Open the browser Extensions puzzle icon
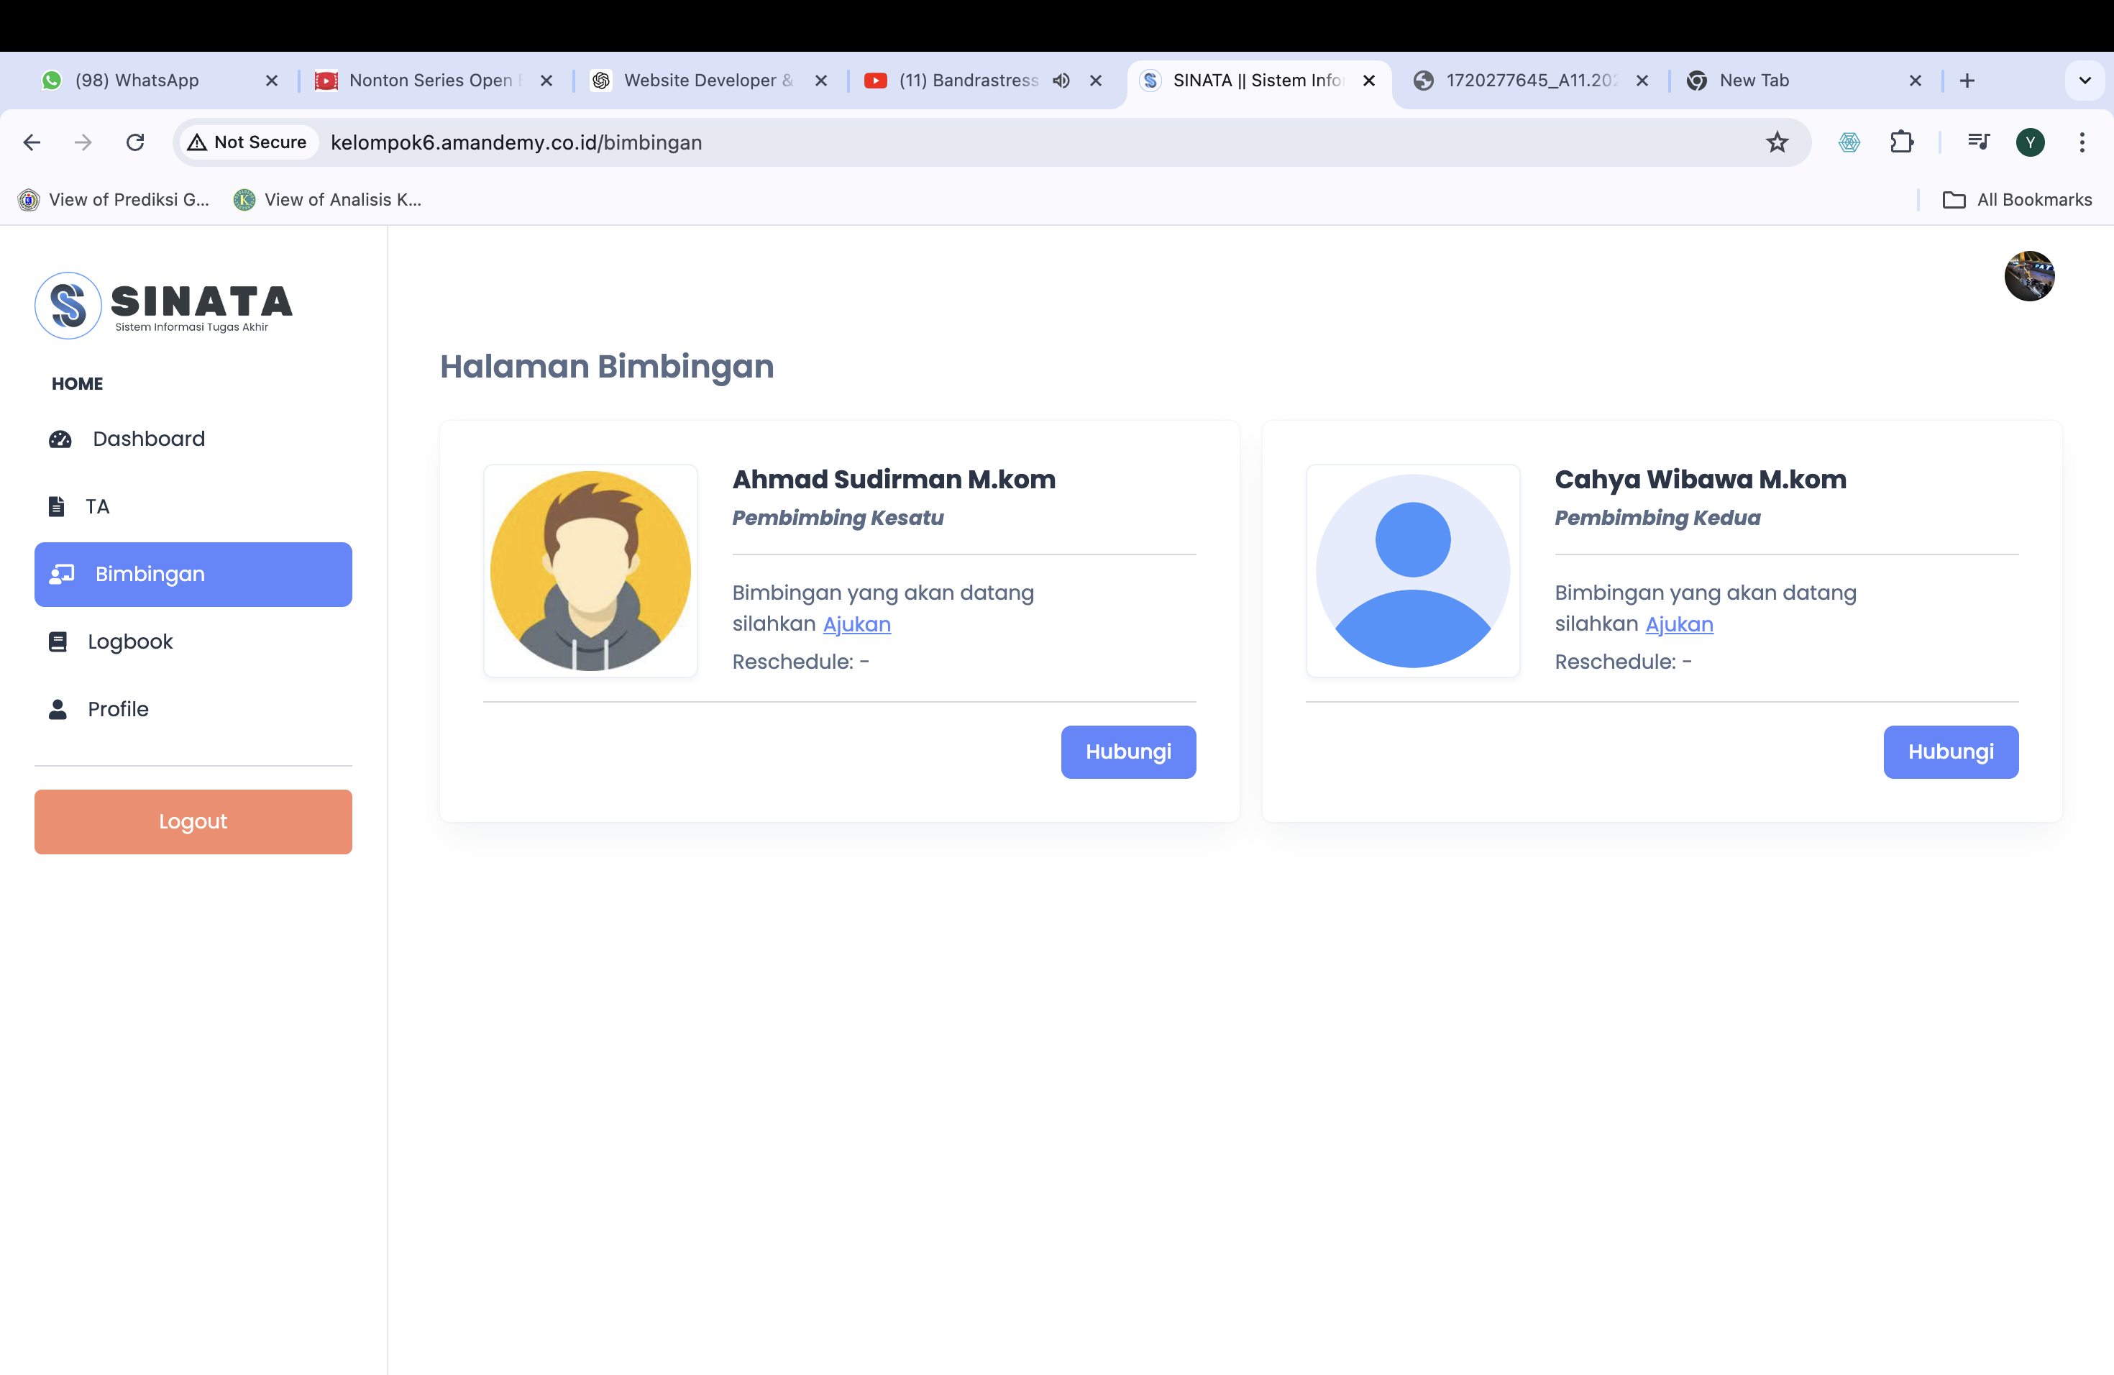 [x=1902, y=142]
